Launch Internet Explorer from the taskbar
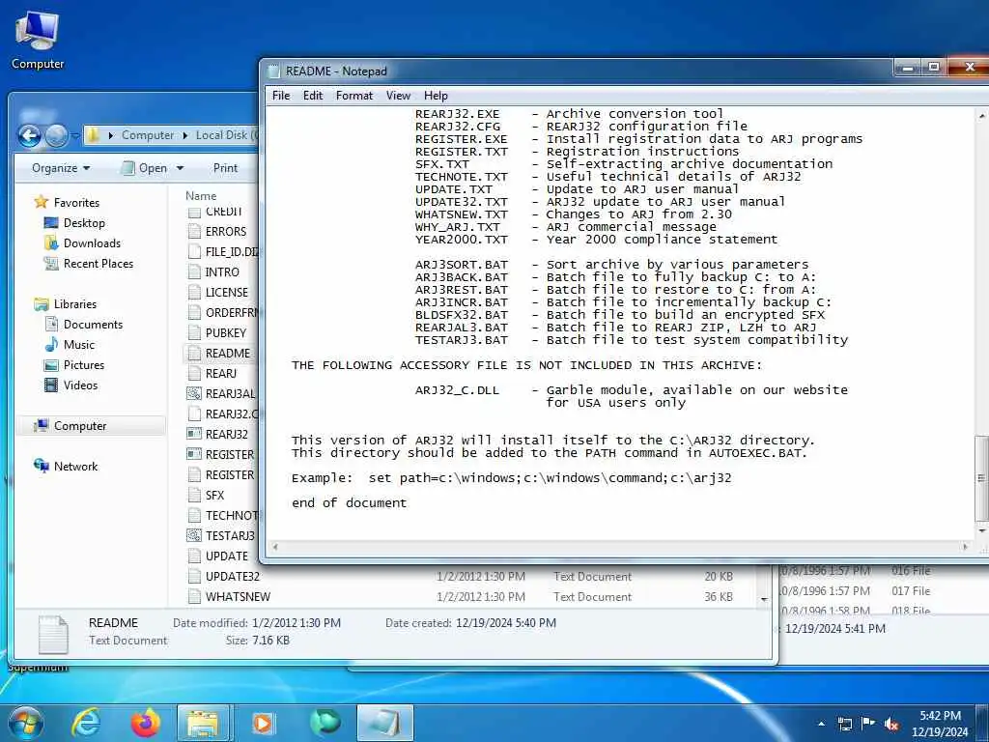This screenshot has height=742, width=989. [86, 723]
